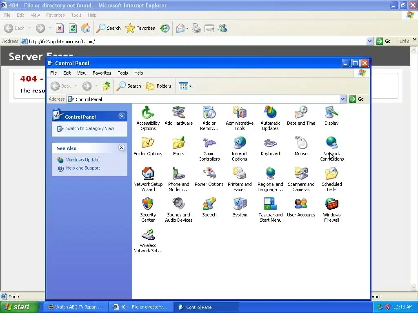Expand Links chevron in Internet Explorer
This screenshot has width=418, height=313.
point(415,40)
